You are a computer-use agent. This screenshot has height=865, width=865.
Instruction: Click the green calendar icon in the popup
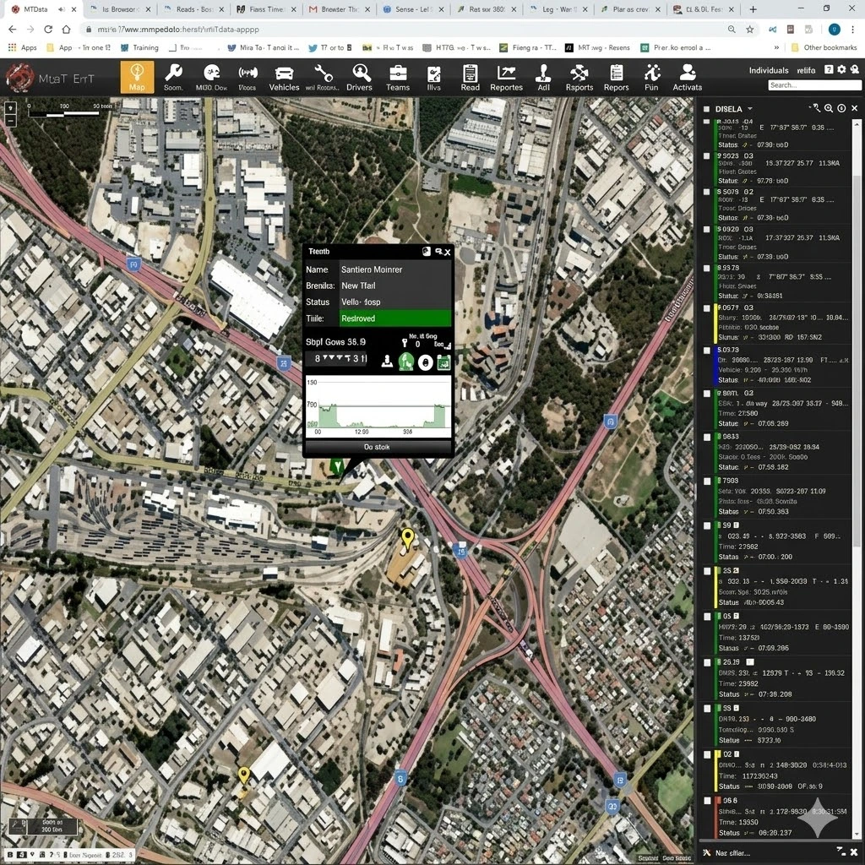[443, 362]
